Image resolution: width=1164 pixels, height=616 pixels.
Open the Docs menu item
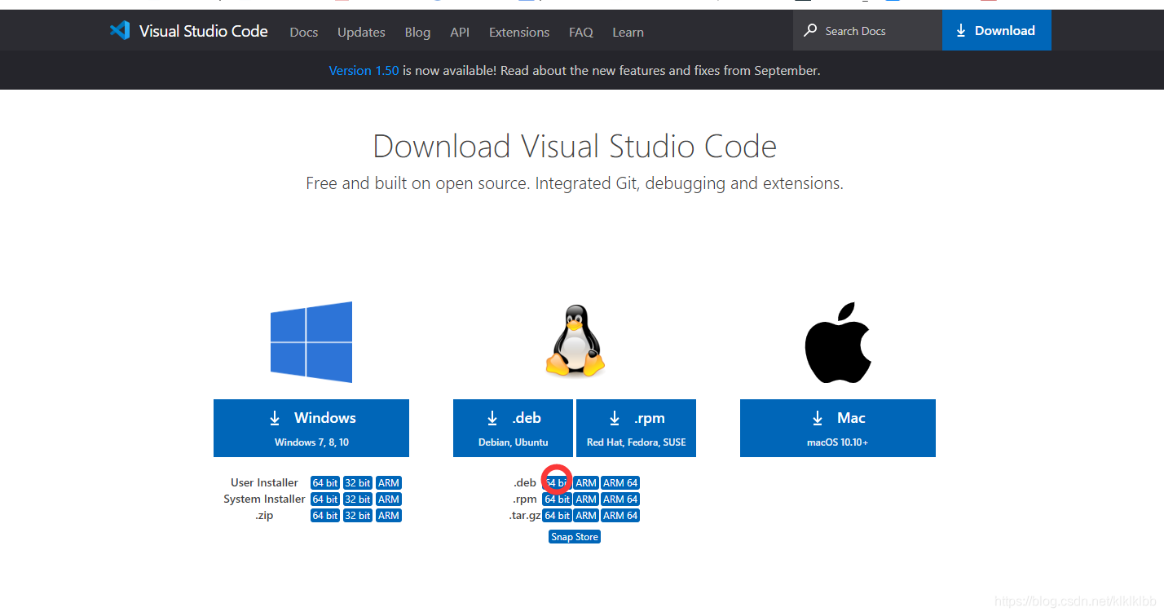[x=304, y=32]
